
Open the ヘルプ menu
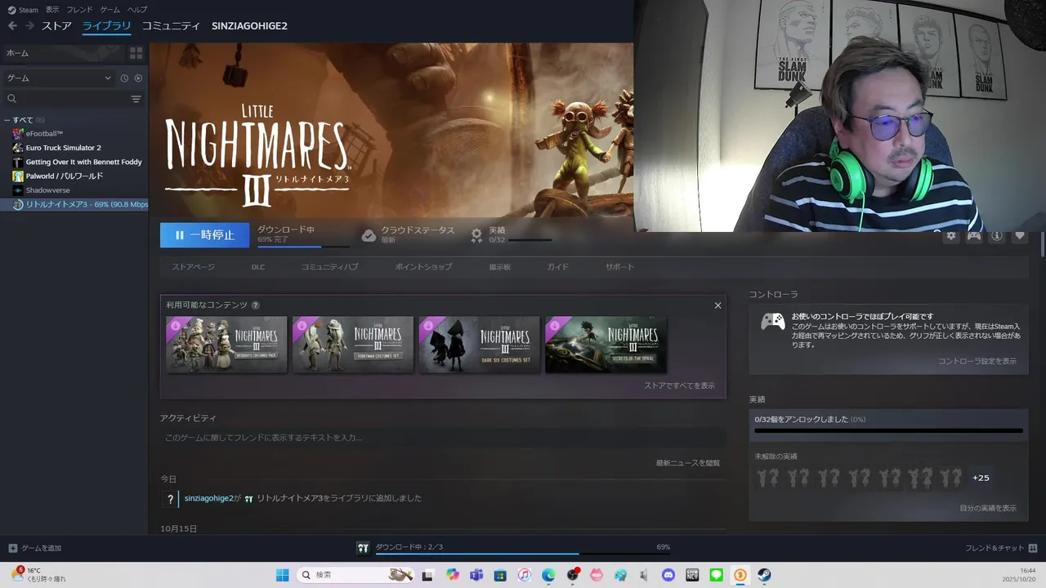click(137, 10)
